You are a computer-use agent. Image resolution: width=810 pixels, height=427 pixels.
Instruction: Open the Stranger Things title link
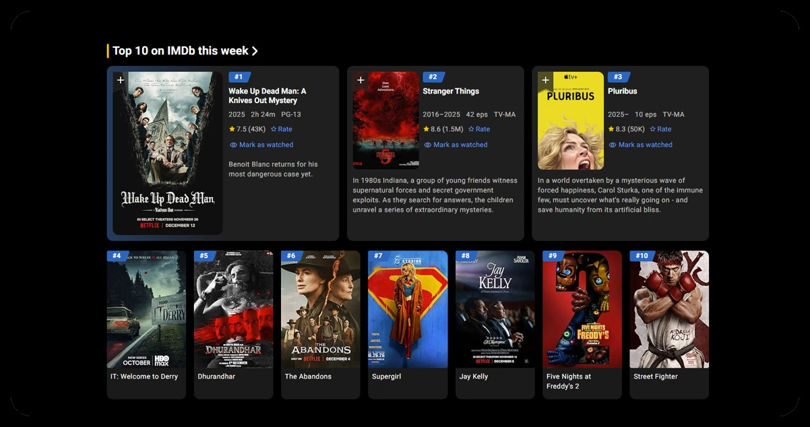[451, 92]
